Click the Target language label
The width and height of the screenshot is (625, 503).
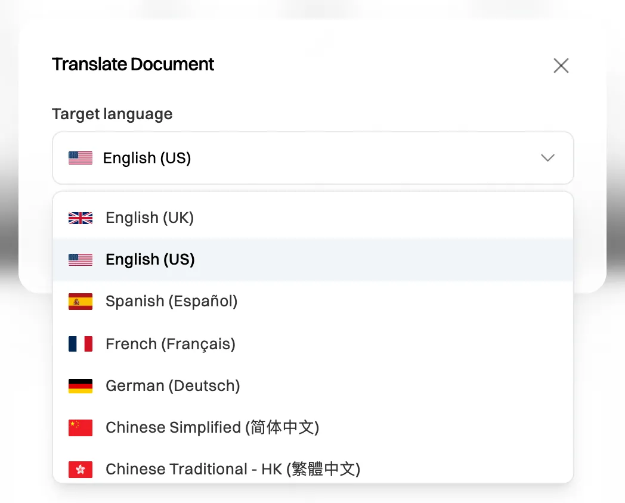pos(112,114)
